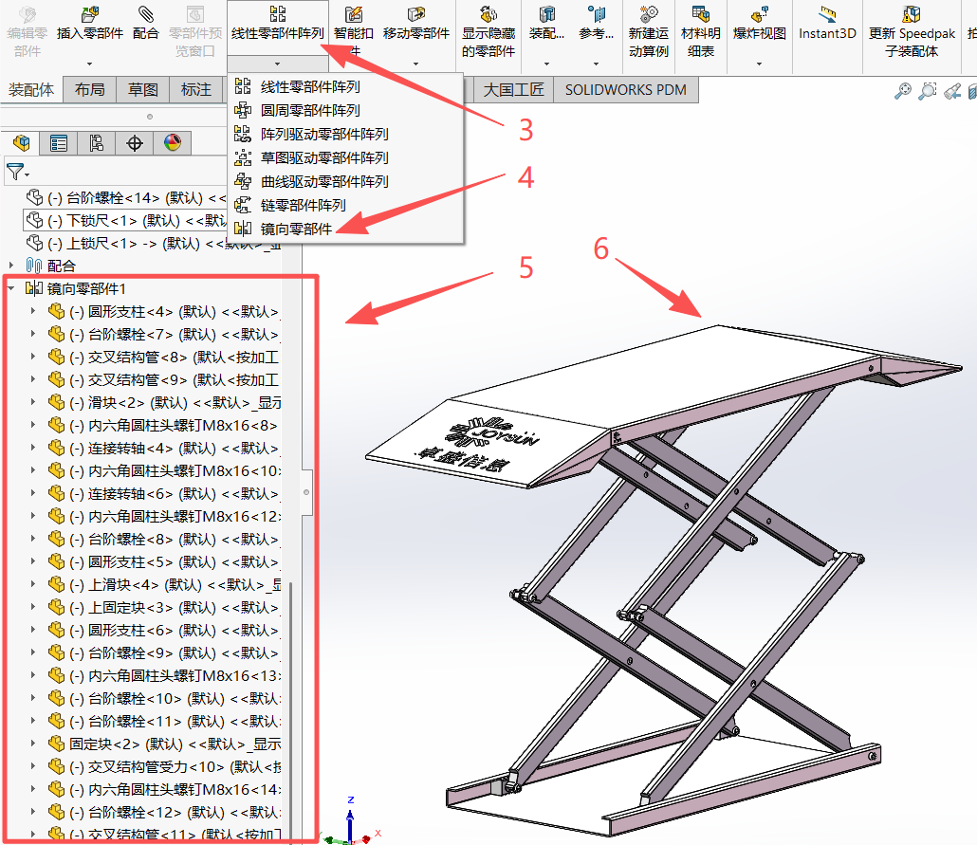The image size is (977, 845).
Task: Click New Motion Study (新建运动算例) icon
Action: click(x=649, y=15)
